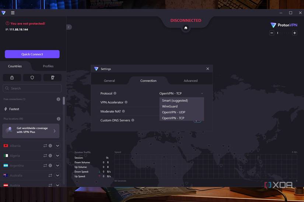The image size is (304, 202).
Task: Click the IP address 111.88.19.144
Action: pos(19,30)
